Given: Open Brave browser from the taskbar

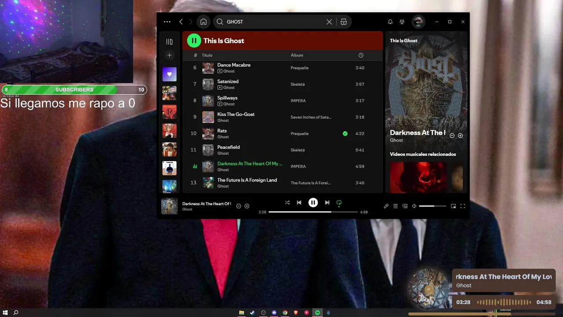Looking at the screenshot, I should (x=296, y=313).
